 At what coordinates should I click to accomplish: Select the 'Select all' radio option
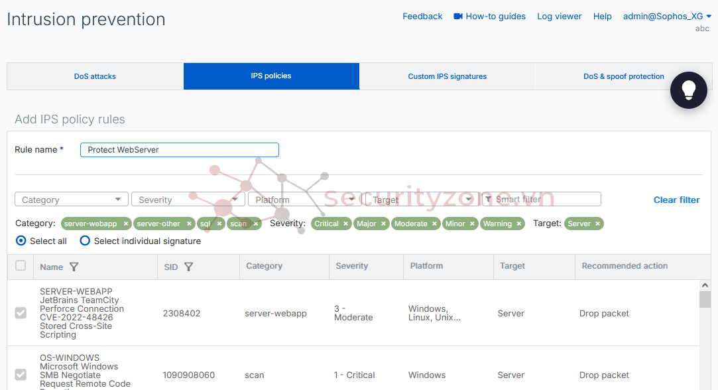pos(21,241)
